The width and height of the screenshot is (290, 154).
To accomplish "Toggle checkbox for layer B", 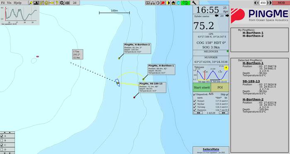I will [x=2, y=140].
